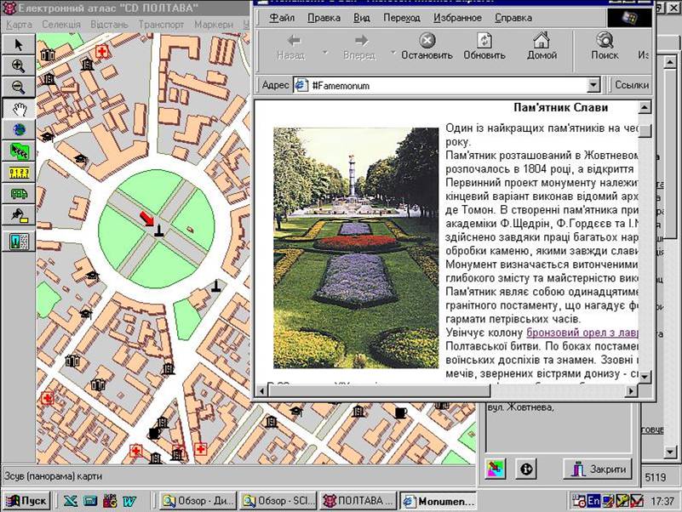Open the Селекція menu in the atlas
The height and width of the screenshot is (512, 682).
61,25
